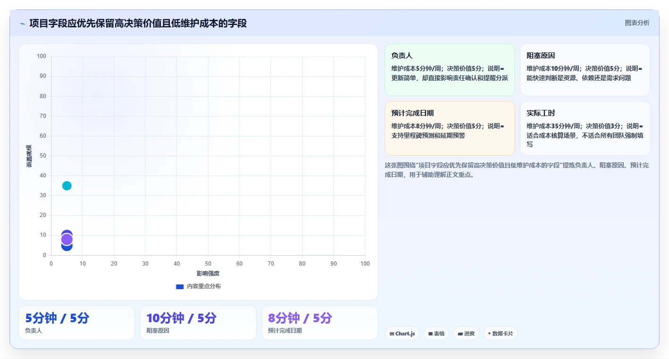Image resolution: width=669 pixels, height=359 pixels.
Task: Select the 10分钟 / 5分 stat card
Action: click(x=198, y=323)
